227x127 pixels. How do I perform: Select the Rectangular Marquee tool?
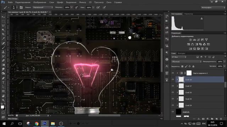(x=3, y=21)
